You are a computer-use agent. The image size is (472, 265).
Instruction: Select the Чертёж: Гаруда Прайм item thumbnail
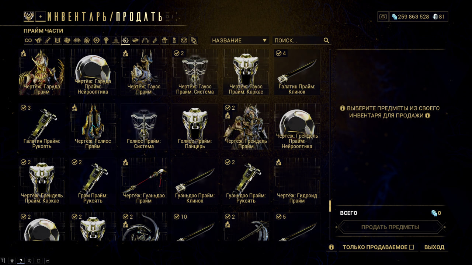(41, 73)
